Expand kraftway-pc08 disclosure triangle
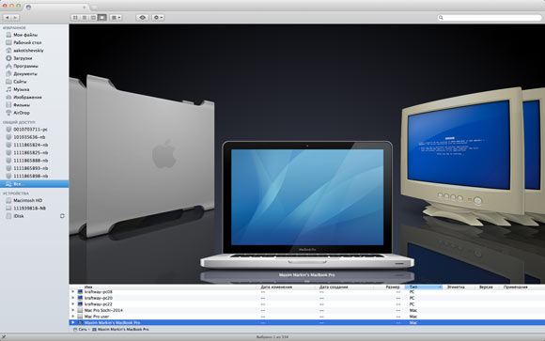 coord(73,291)
